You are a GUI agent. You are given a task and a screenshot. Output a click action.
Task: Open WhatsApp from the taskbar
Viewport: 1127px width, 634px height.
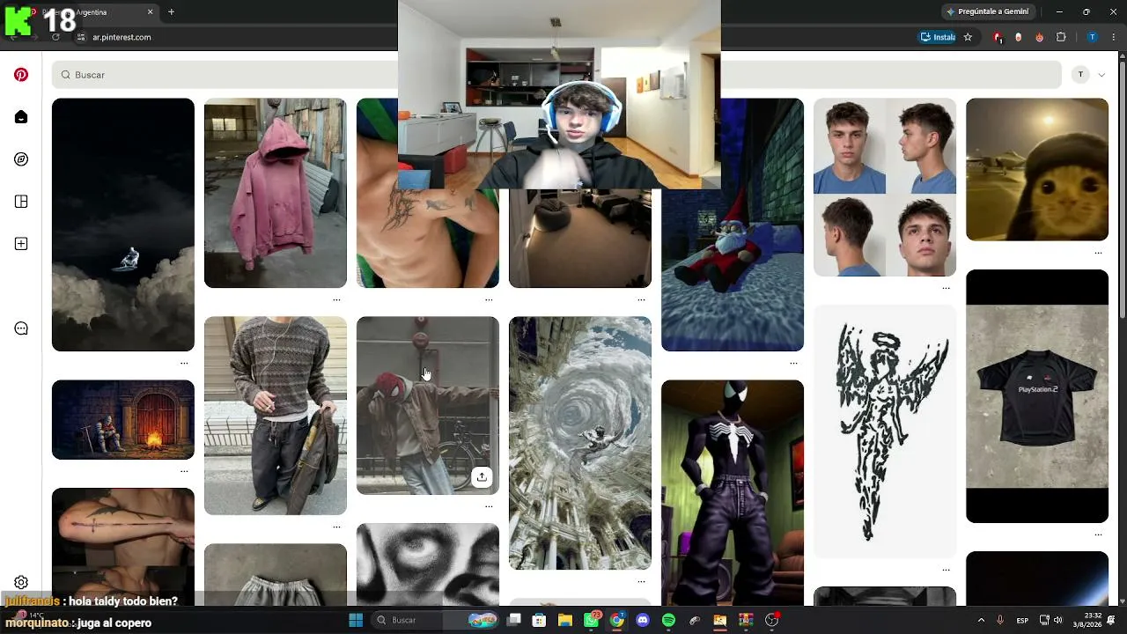point(592,620)
